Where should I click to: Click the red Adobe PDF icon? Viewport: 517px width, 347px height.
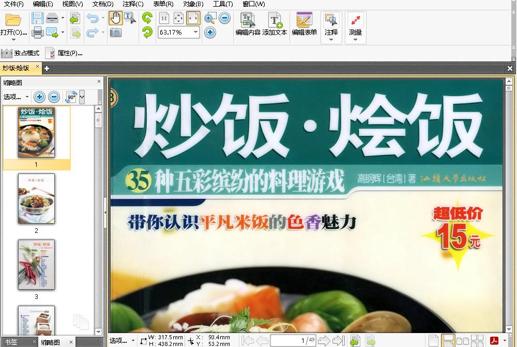[x=494, y=340]
